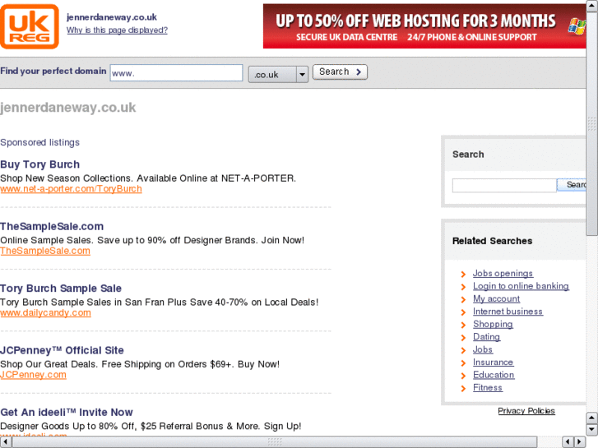Screen dimensions: 598x448
Task: Open 'Education' related search
Action: click(494, 375)
